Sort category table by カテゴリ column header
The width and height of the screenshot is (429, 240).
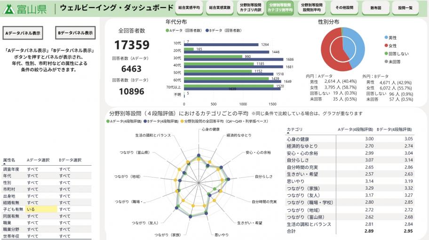tap(294, 129)
